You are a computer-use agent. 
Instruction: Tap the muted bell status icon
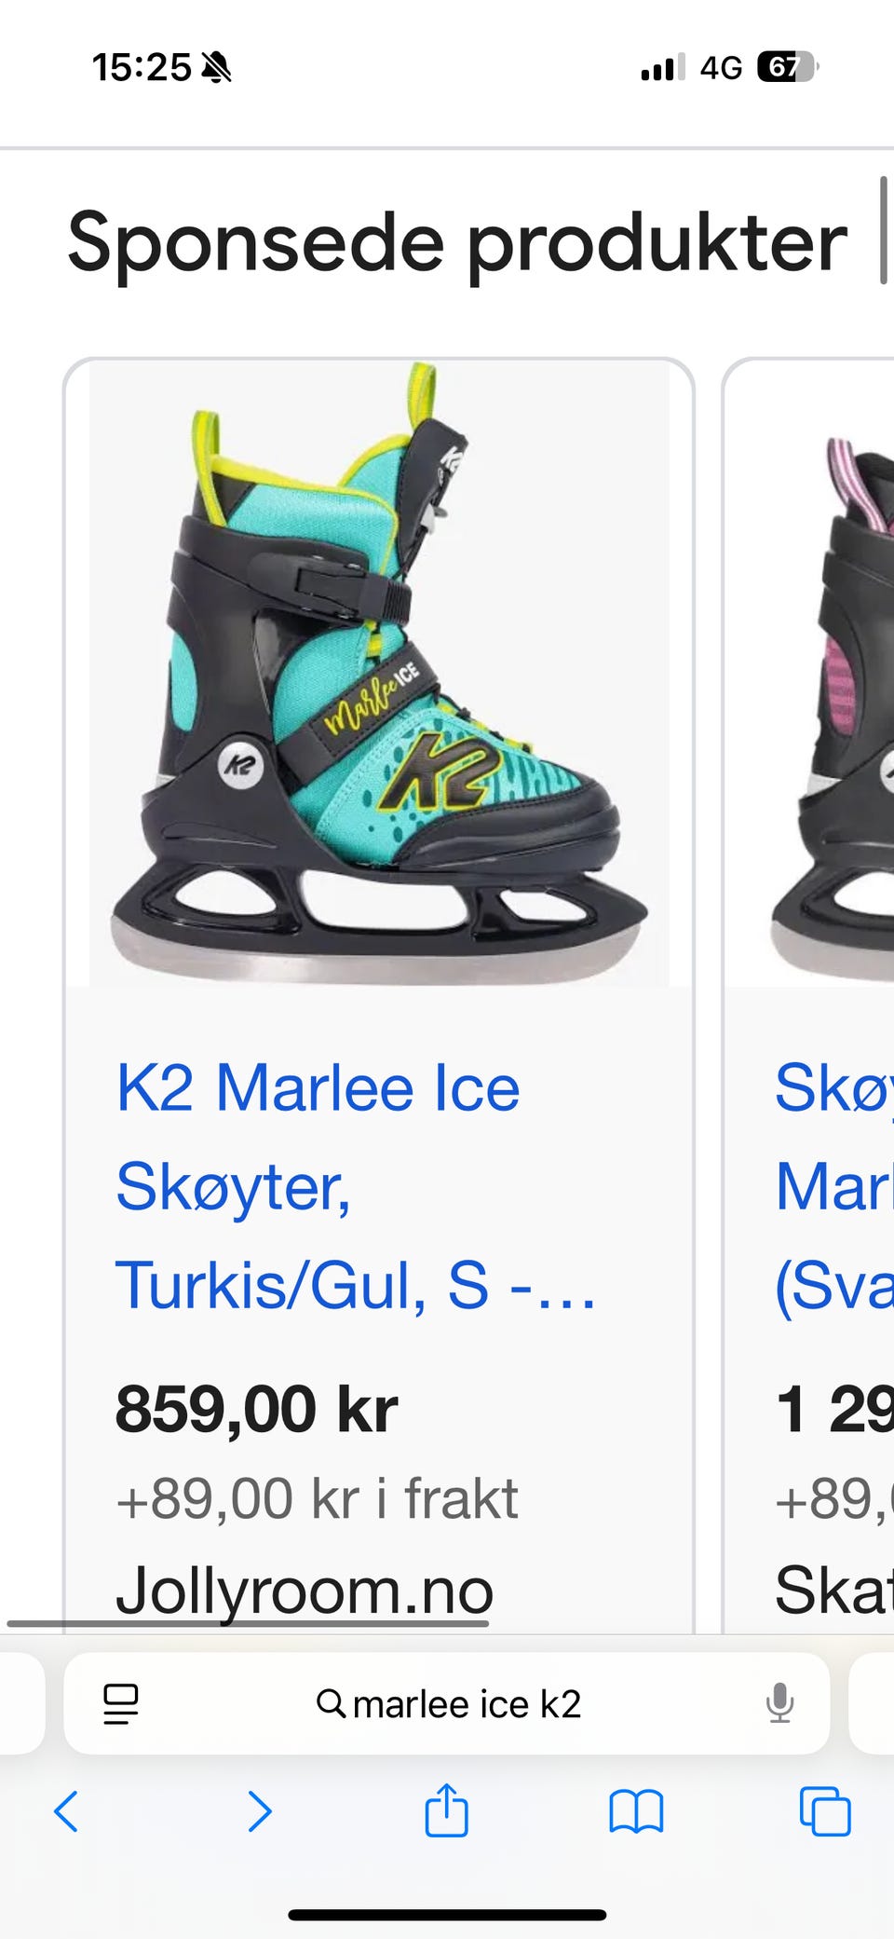pyautogui.click(x=217, y=67)
